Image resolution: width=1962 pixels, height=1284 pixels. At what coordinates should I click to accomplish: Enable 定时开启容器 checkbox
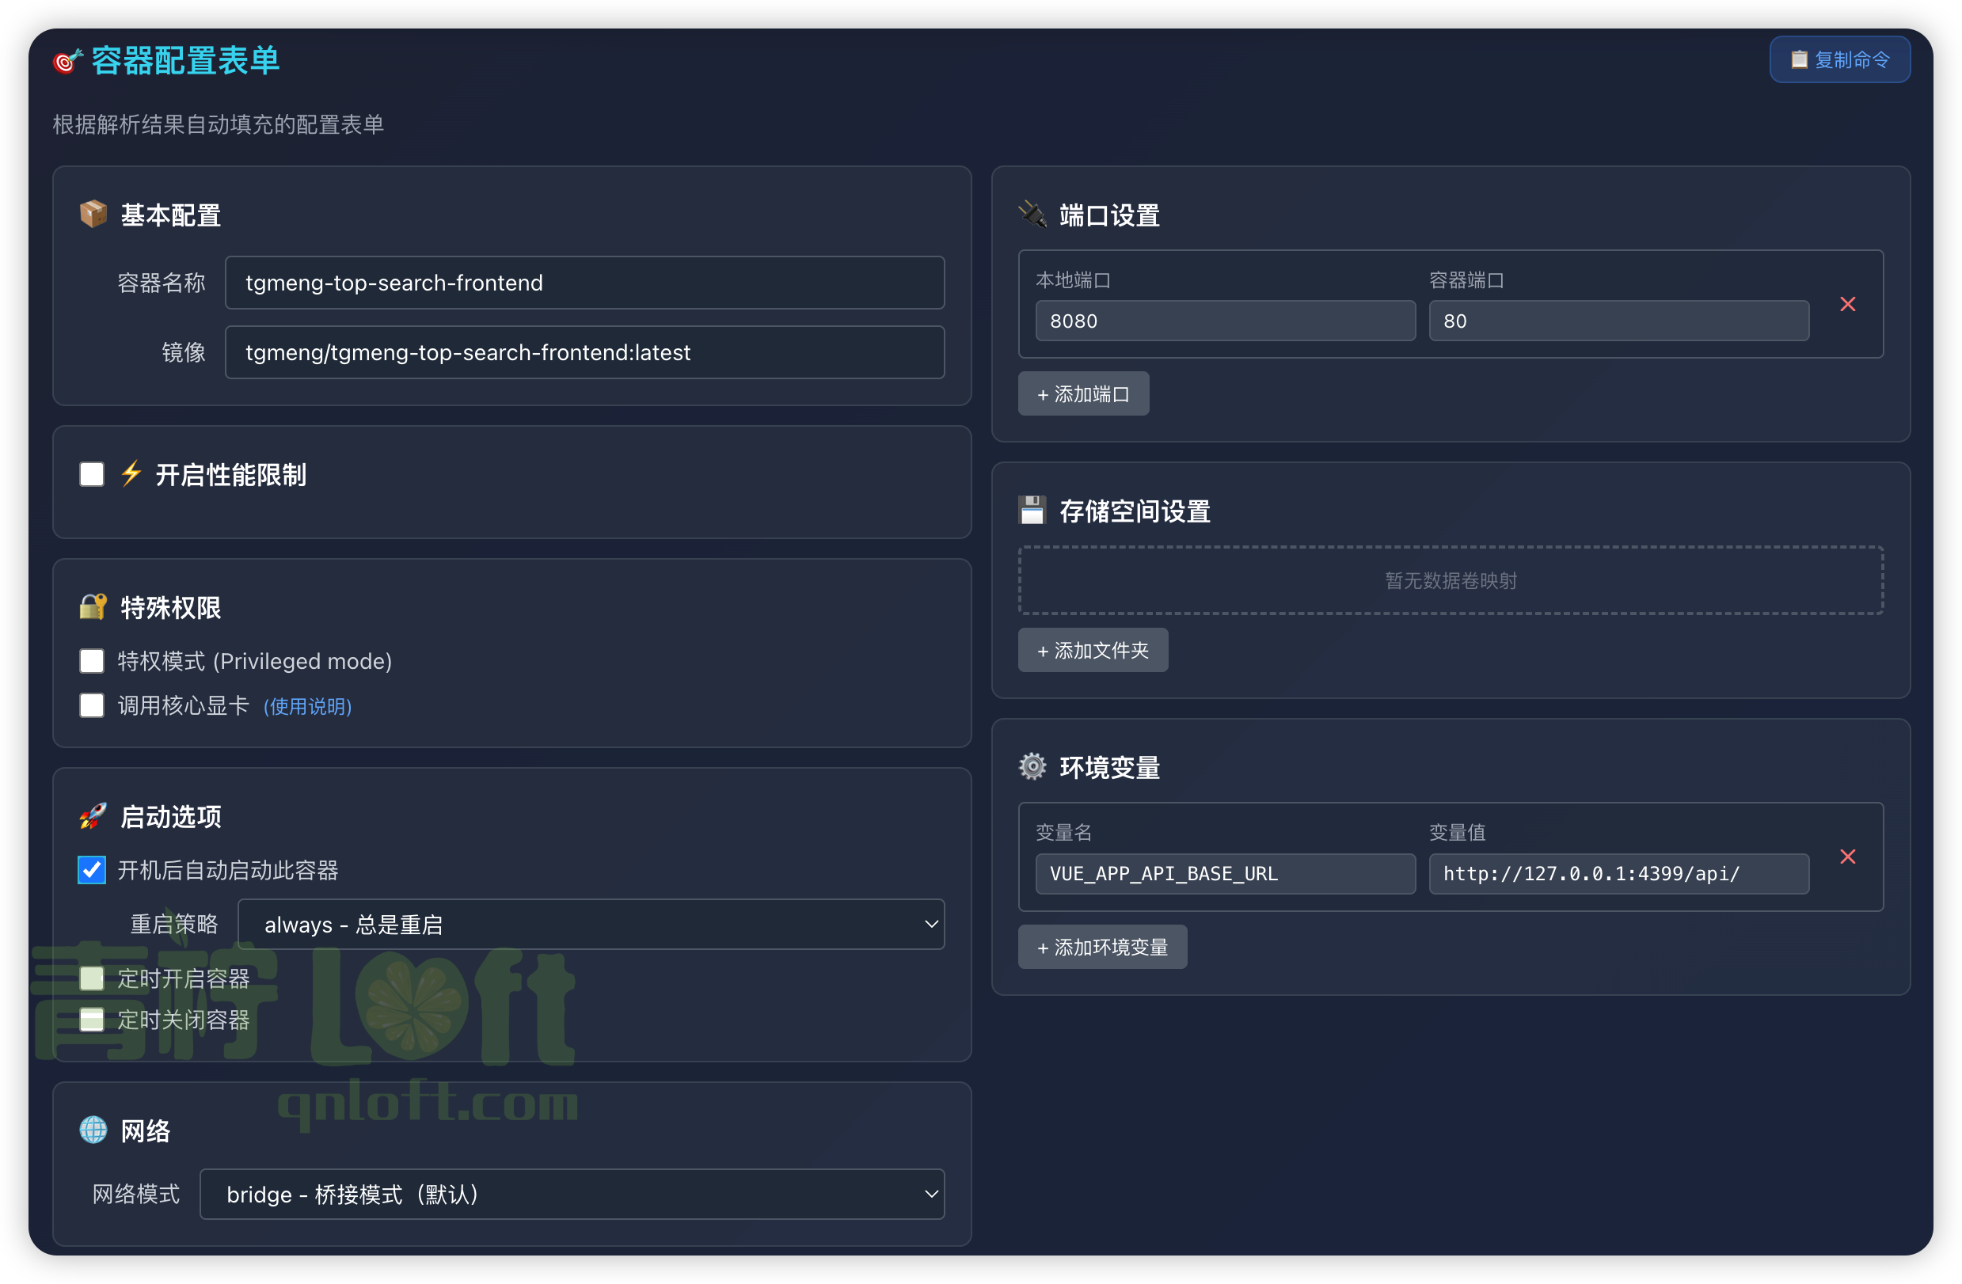[x=92, y=978]
